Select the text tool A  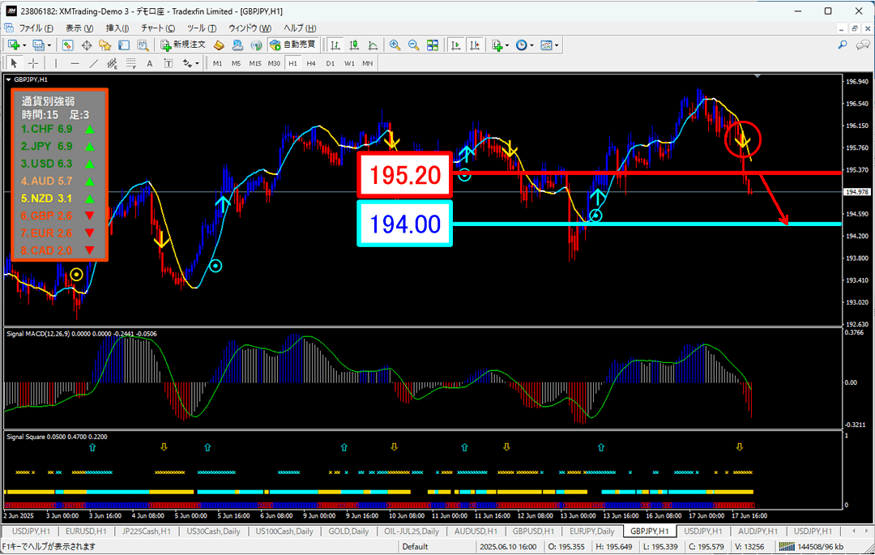coord(150,63)
